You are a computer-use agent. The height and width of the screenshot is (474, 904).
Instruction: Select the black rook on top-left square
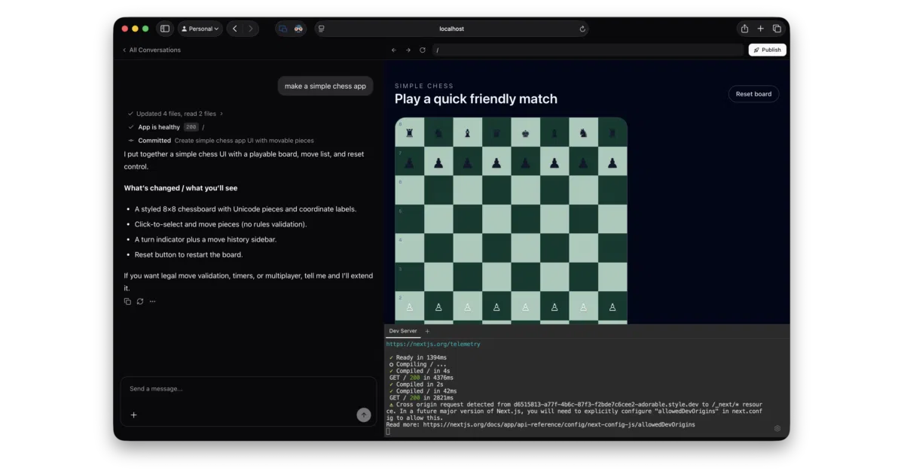(410, 133)
